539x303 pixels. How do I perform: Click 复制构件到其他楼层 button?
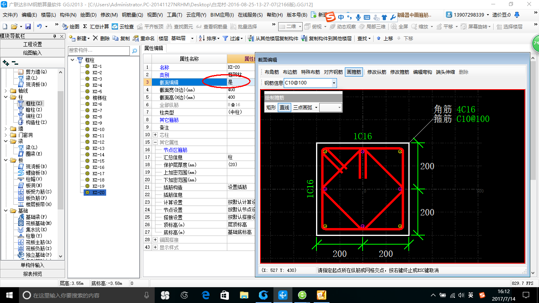(326, 38)
